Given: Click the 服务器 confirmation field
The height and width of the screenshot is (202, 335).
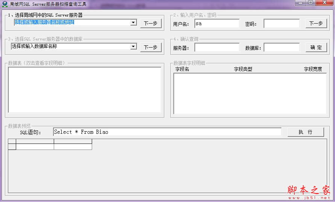Looking at the screenshot, I should point(217,47).
